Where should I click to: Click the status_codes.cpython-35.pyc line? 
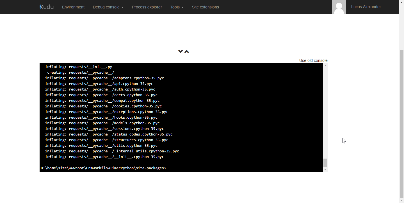(109, 134)
